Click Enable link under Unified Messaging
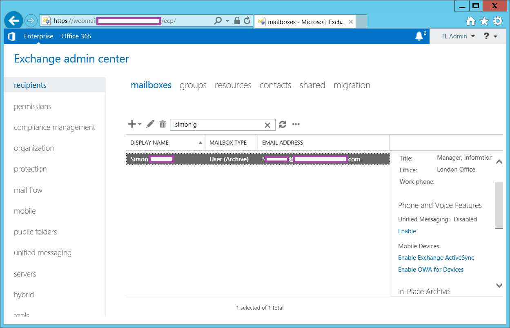This screenshot has width=510, height=328. (407, 231)
